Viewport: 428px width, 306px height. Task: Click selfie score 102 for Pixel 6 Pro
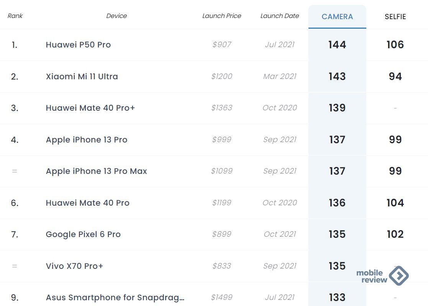click(x=395, y=234)
